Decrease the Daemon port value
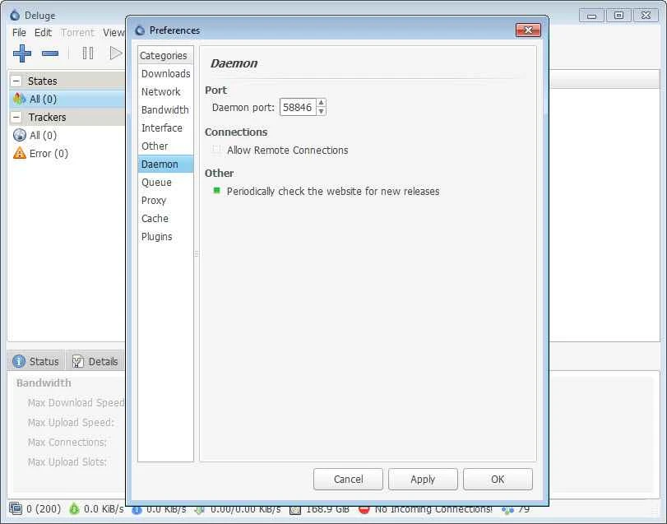Screen dimensions: 667x524 pyautogui.click(x=322, y=111)
